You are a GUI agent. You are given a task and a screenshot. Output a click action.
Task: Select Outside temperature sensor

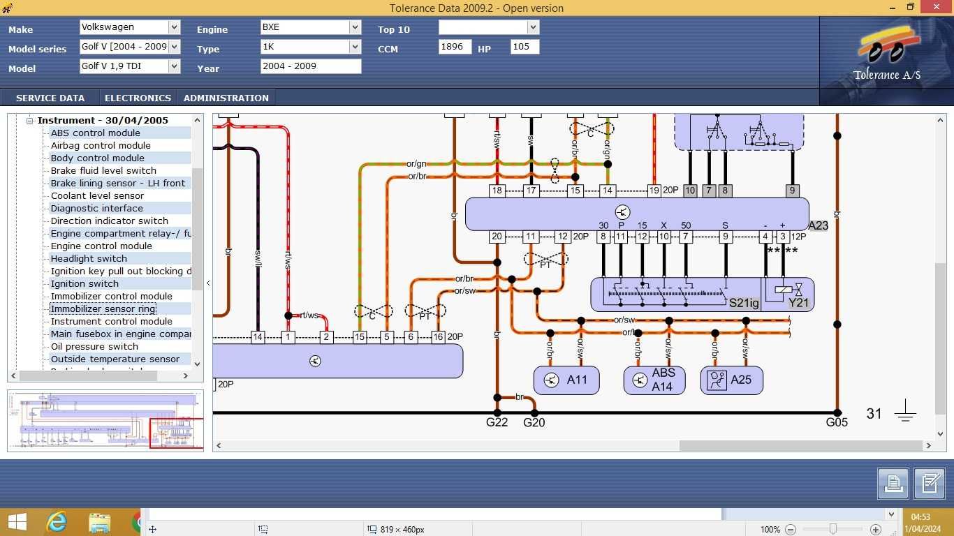[x=115, y=359]
